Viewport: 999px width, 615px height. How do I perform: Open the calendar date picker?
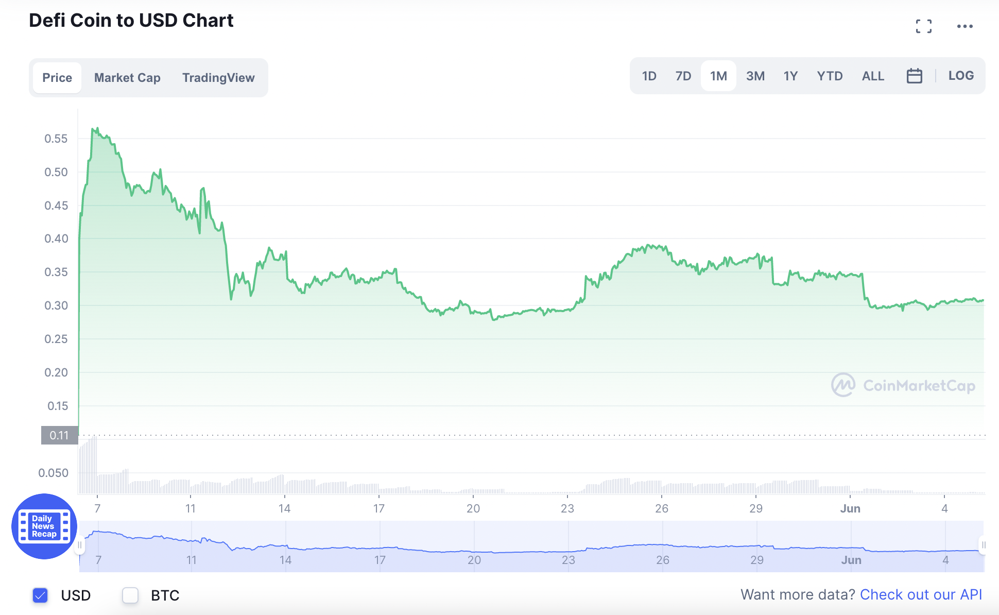point(915,76)
